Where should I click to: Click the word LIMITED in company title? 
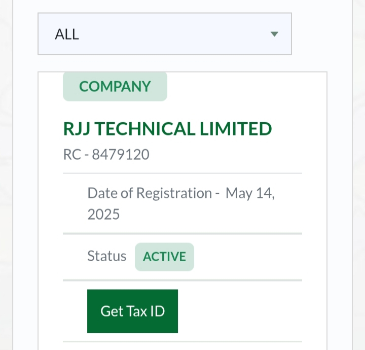(x=236, y=128)
